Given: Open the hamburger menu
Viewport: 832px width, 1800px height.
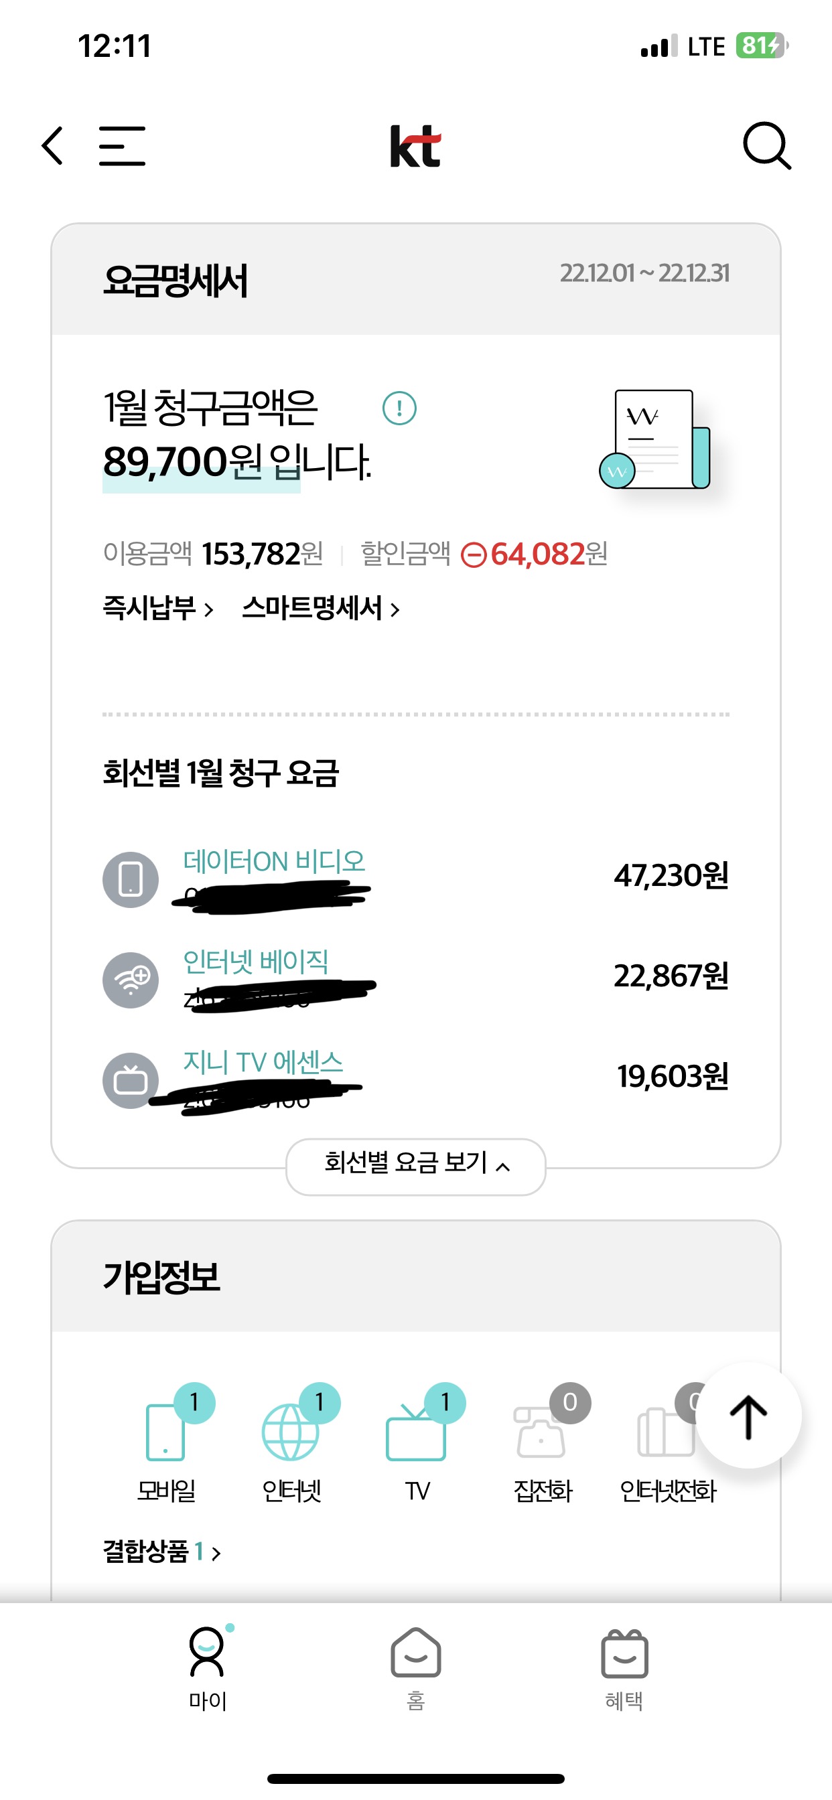Looking at the screenshot, I should (123, 146).
